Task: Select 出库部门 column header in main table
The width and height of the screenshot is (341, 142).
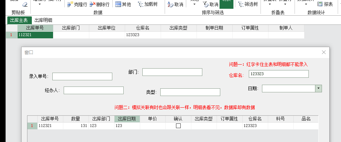Action: tap(71, 28)
